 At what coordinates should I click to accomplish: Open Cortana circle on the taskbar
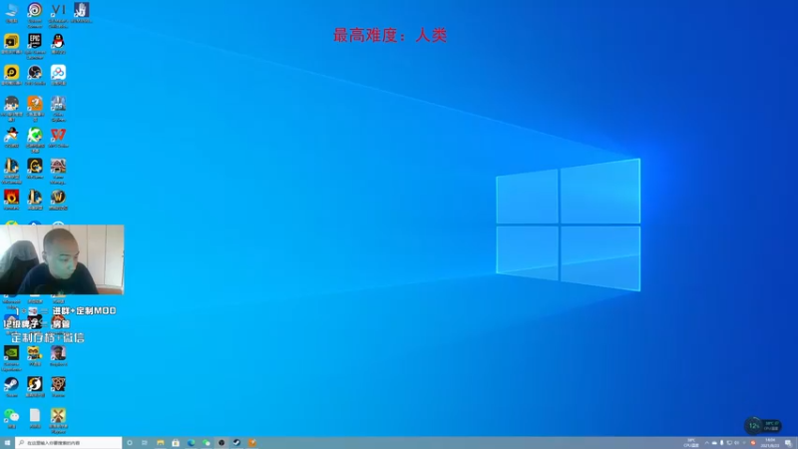(130, 443)
